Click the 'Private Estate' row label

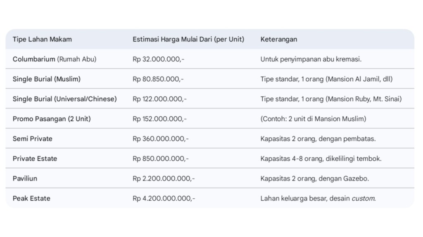(35, 159)
